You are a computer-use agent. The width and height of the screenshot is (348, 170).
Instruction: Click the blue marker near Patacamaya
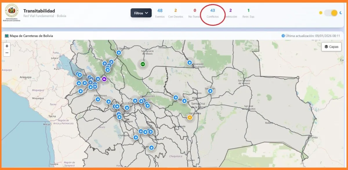point(98,100)
